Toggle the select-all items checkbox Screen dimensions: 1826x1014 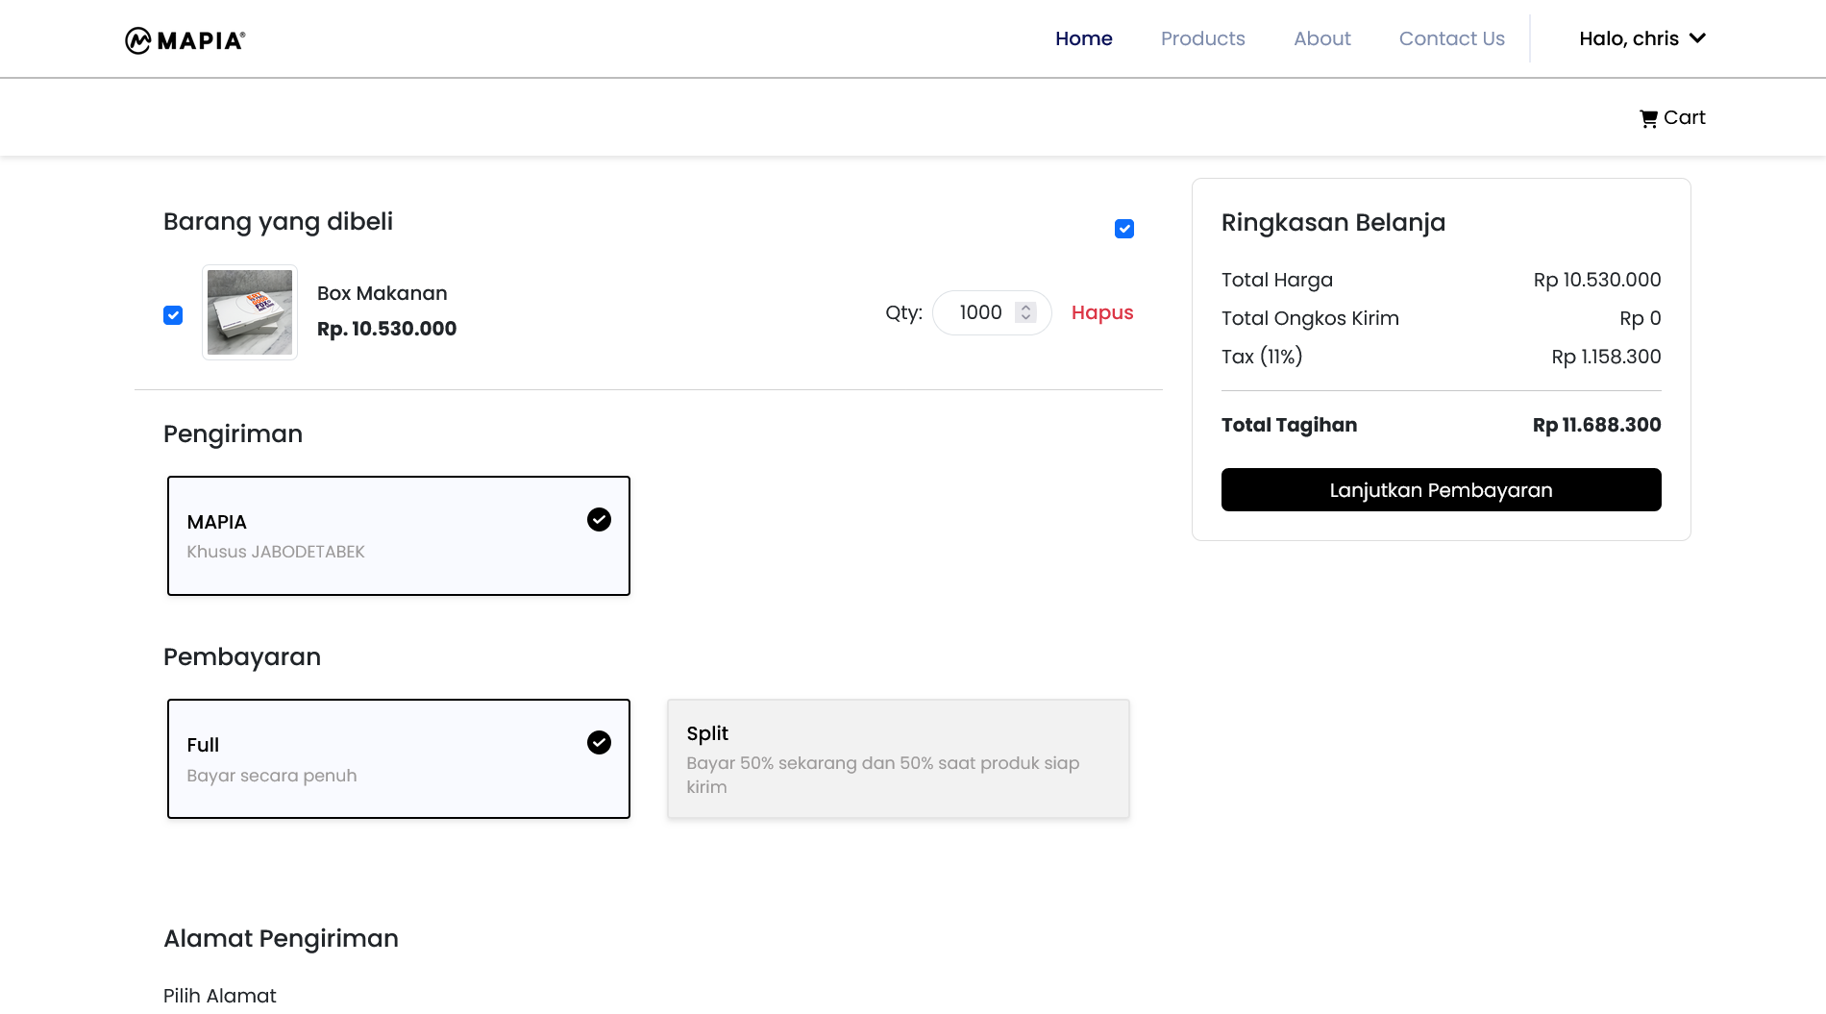[x=1123, y=229]
